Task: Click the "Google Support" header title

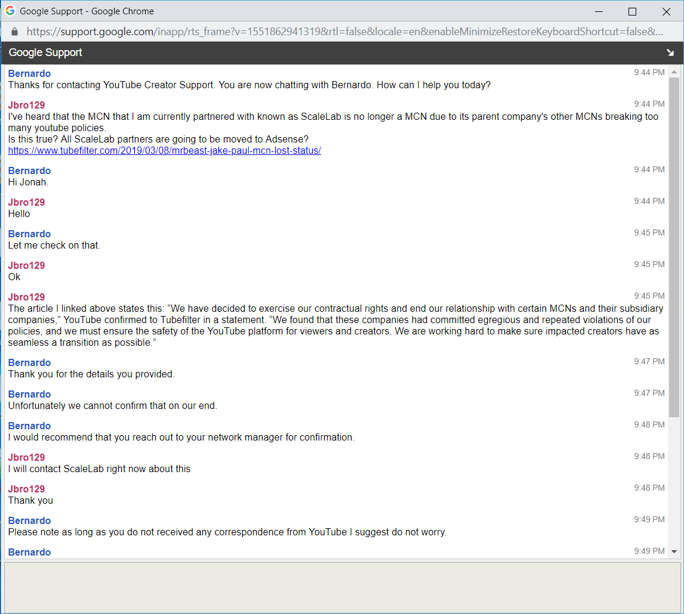Action: tap(45, 52)
